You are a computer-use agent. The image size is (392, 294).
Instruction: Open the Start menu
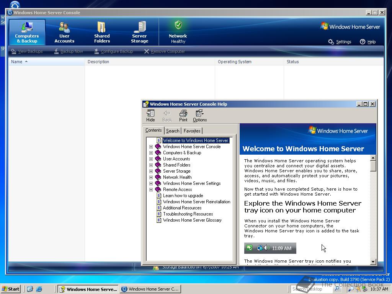[x=10, y=289]
